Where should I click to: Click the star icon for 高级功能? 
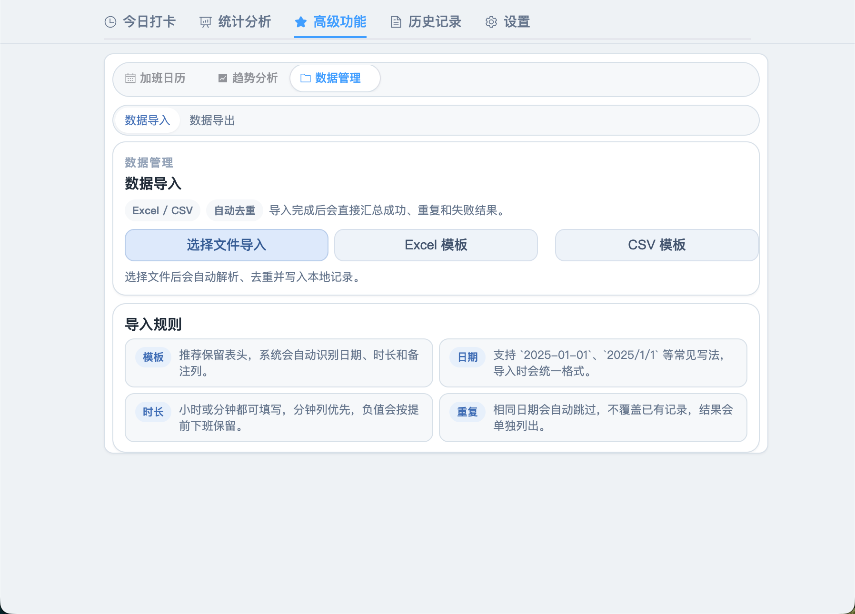point(300,22)
